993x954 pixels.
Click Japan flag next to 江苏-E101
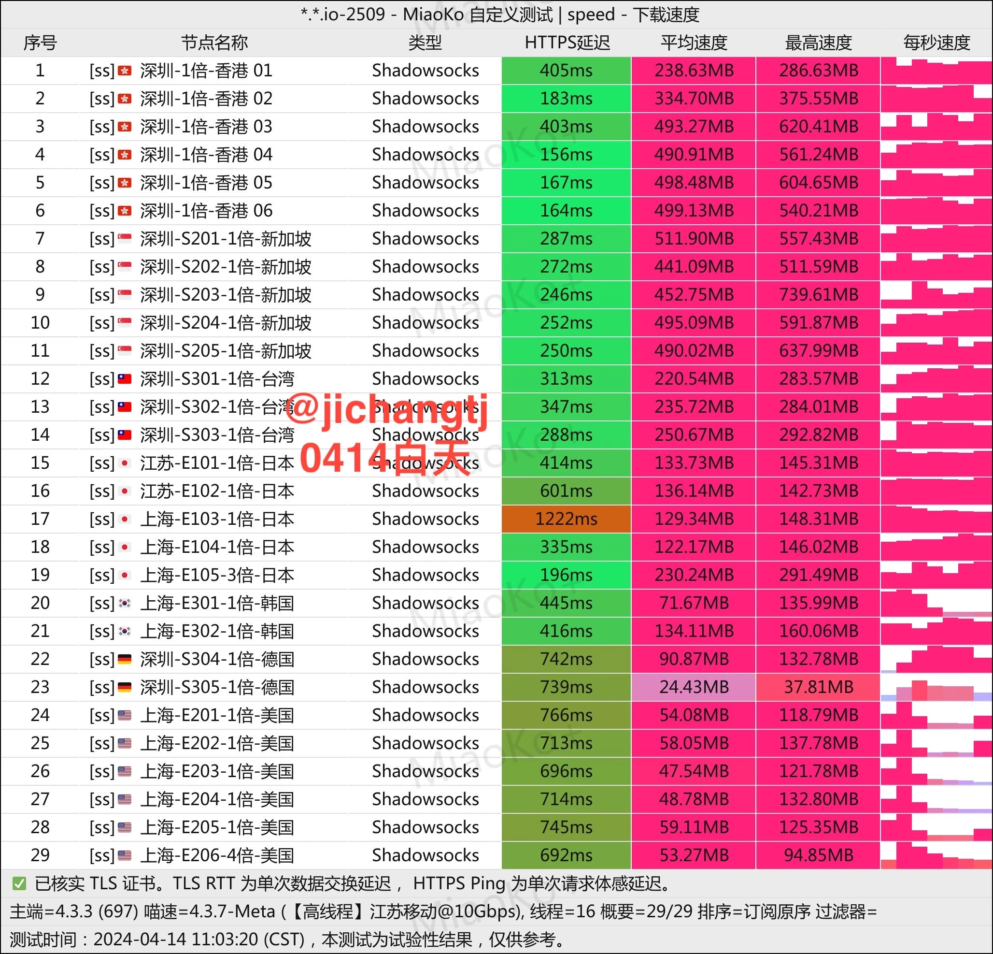[125, 463]
